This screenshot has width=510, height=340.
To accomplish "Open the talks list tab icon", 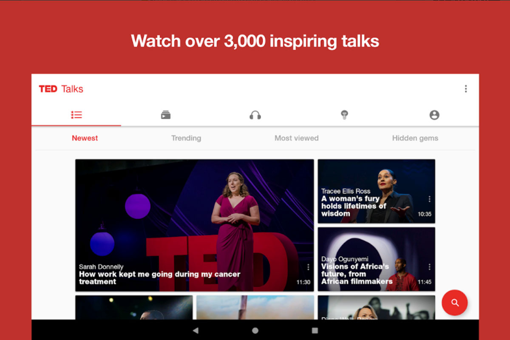I will [76, 115].
